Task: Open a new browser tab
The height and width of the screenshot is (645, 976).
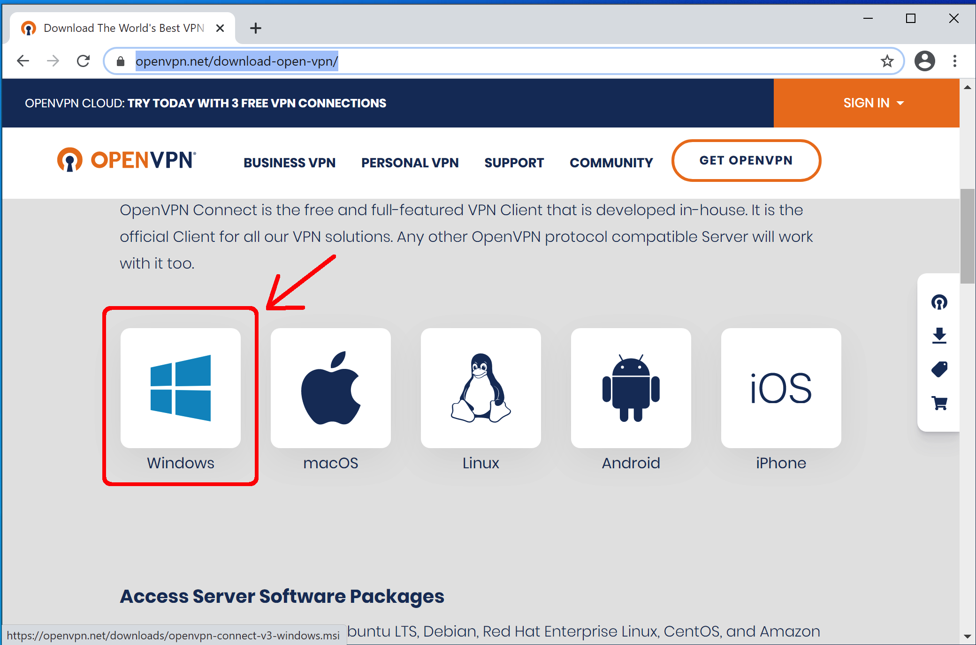Action: [x=256, y=28]
